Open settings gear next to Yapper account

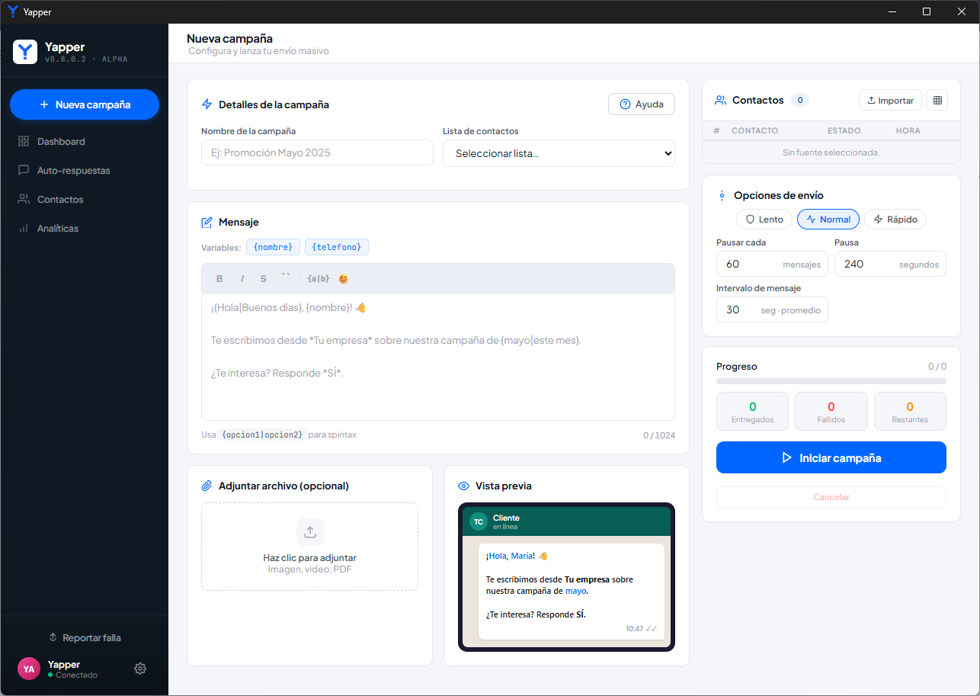click(140, 669)
